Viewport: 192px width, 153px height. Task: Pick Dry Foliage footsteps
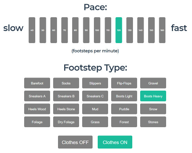pyautogui.click(x=66, y=122)
